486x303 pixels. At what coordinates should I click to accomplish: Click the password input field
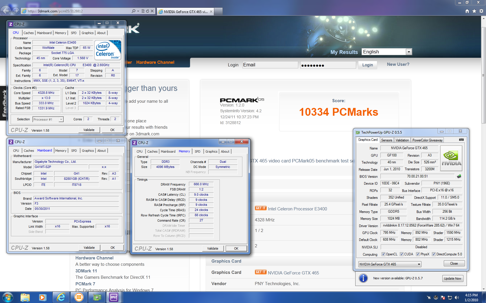tap(328, 65)
